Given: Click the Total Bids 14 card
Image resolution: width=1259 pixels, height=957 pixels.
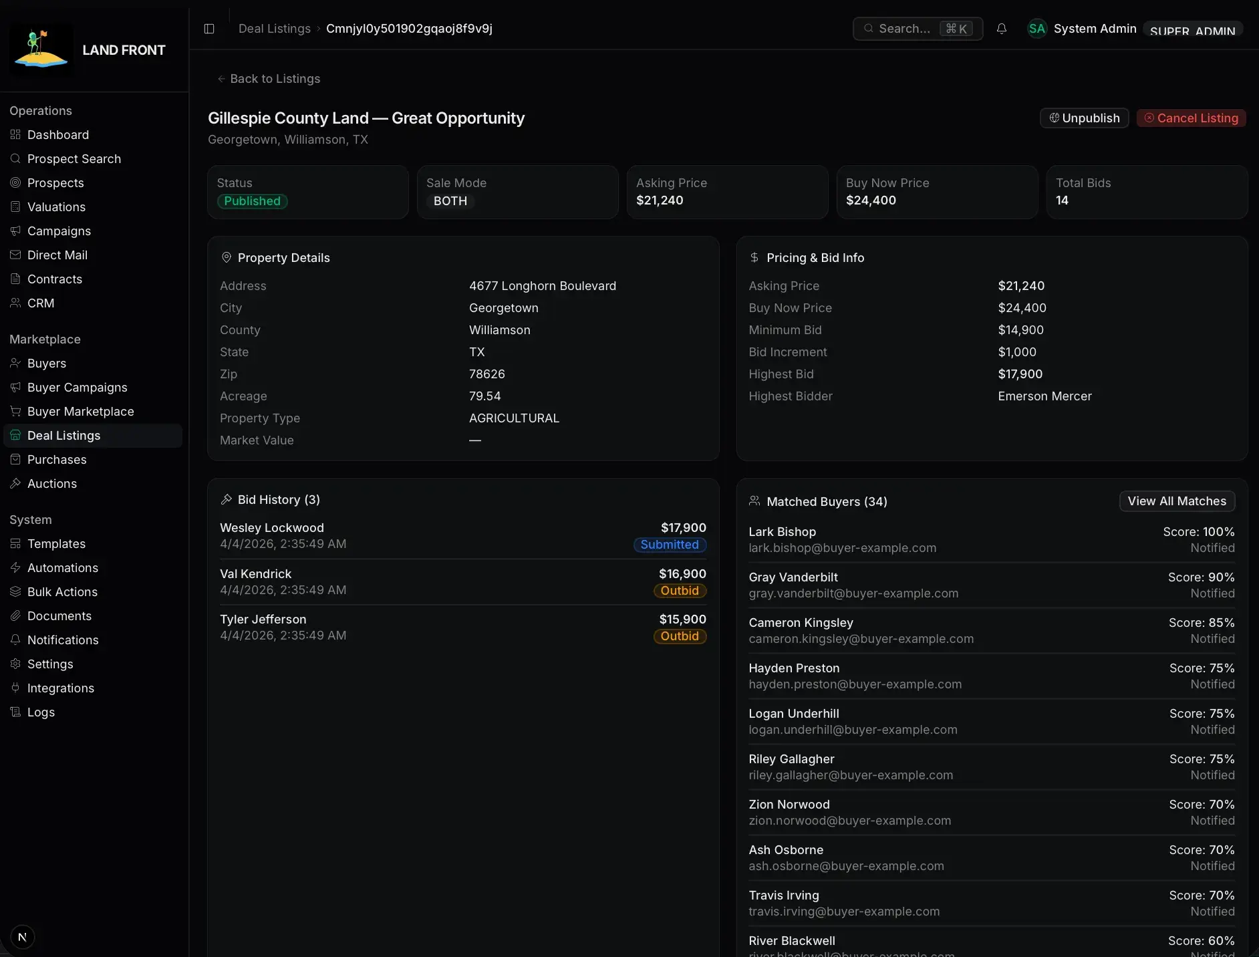Looking at the screenshot, I should pos(1147,192).
